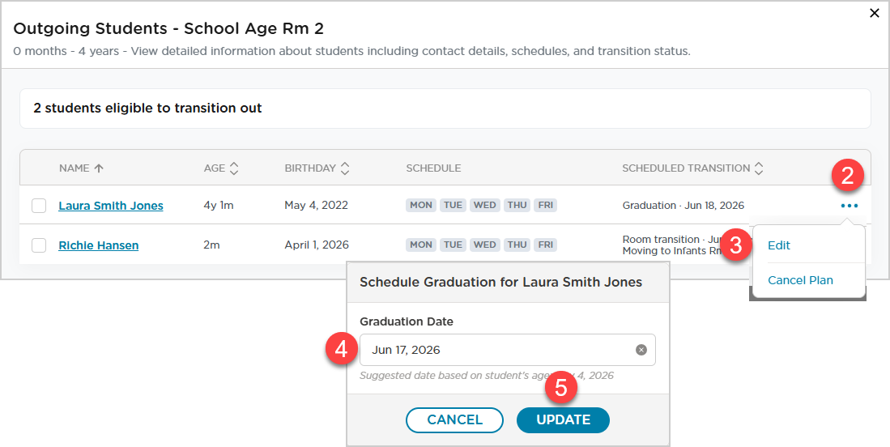The height and width of the screenshot is (447, 890).
Task: Close the Outgoing Students dialog
Action: click(874, 14)
